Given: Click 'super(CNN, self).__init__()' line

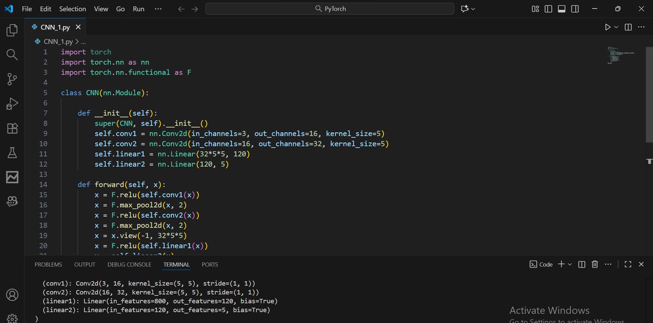Looking at the screenshot, I should tap(151, 123).
